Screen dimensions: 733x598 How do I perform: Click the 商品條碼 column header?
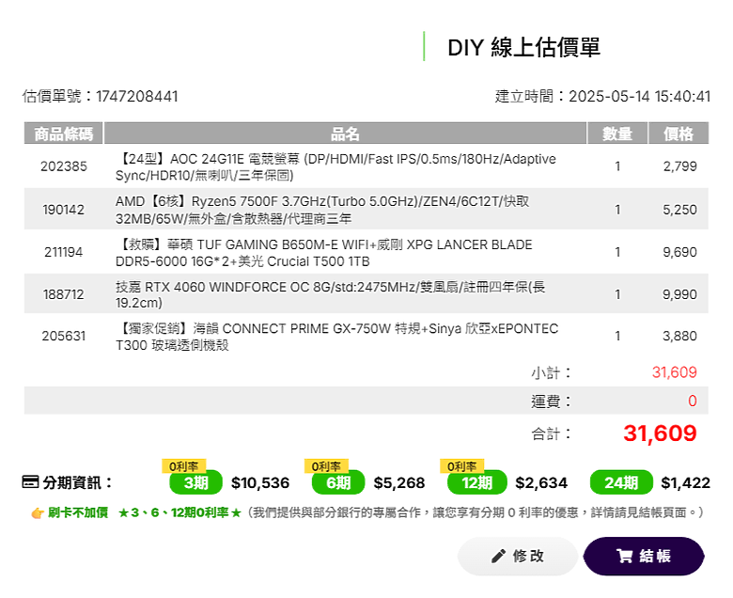pyautogui.click(x=64, y=134)
